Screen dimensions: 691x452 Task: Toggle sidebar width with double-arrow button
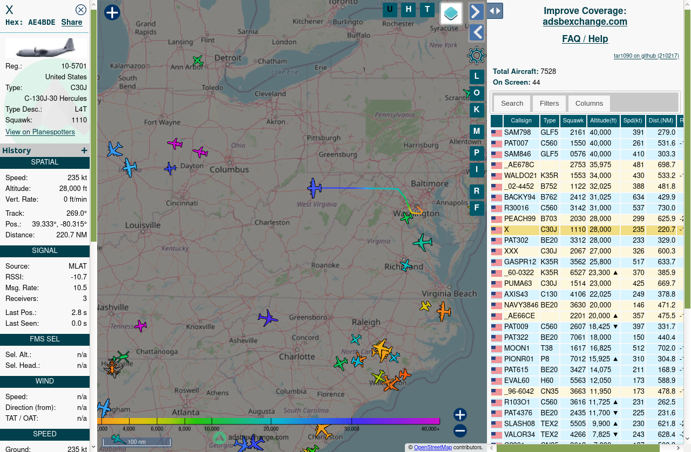pyautogui.click(x=495, y=10)
